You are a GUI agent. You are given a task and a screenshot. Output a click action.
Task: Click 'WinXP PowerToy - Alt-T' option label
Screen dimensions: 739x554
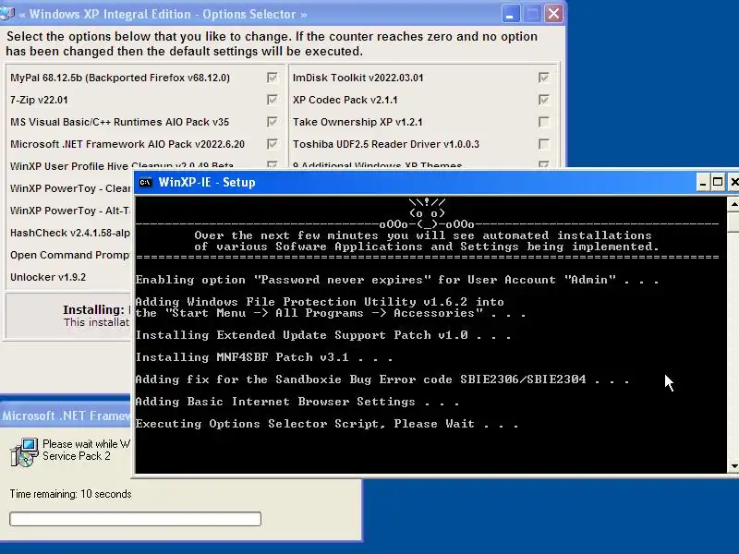[x=70, y=211]
